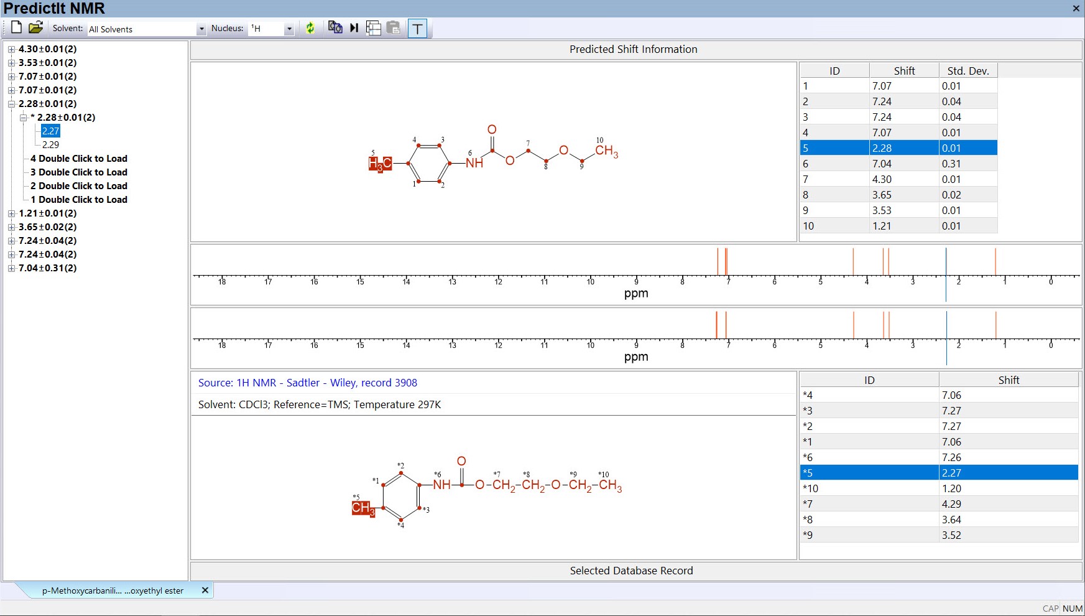Click the Source: Sadtler - Wiley record link
Screen dimensions: 1085x616
[x=307, y=383]
